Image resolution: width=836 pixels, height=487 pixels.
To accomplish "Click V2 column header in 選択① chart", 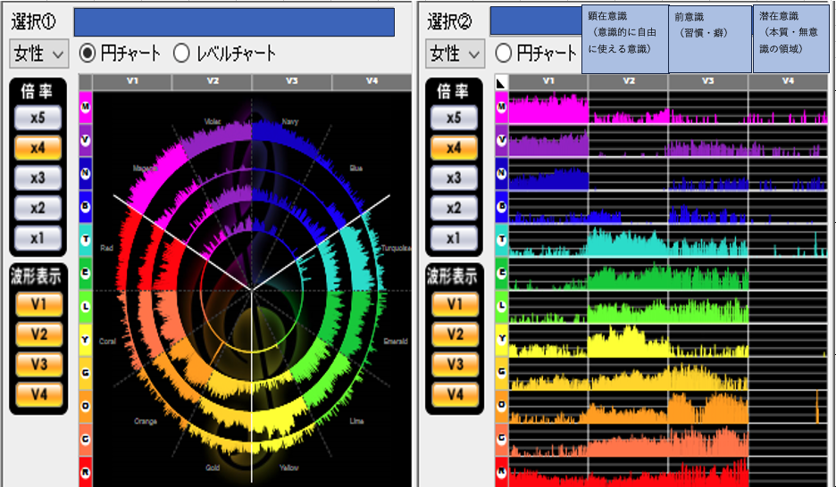I will click(x=213, y=81).
